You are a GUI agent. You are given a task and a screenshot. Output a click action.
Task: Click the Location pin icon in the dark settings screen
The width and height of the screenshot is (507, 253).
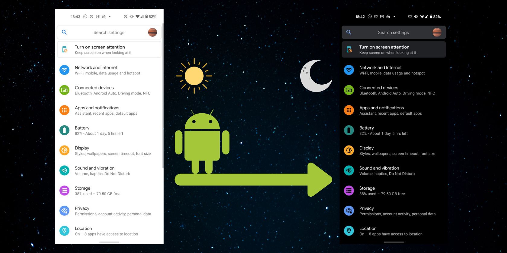point(349,231)
